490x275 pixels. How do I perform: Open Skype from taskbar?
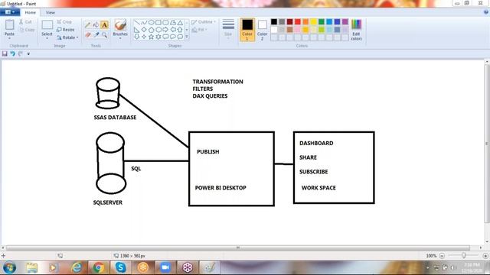point(121,267)
